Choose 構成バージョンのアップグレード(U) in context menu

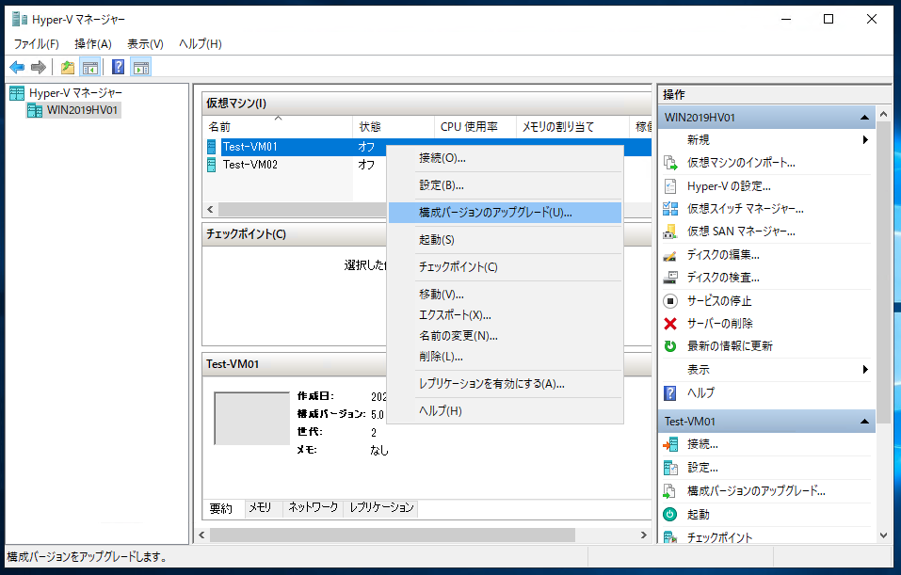tap(495, 213)
